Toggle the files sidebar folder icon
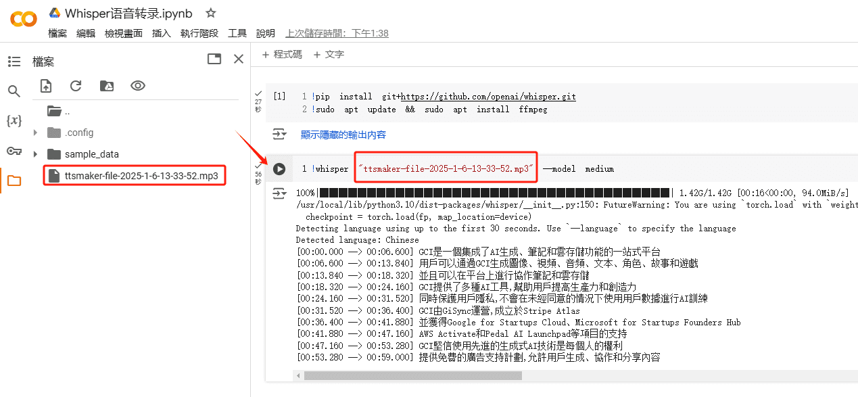The height and width of the screenshot is (397, 858). coord(14,181)
